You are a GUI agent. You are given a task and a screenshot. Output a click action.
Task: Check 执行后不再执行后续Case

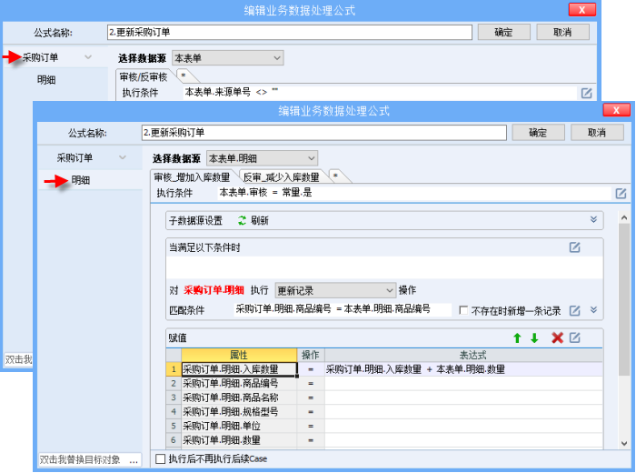click(x=161, y=458)
